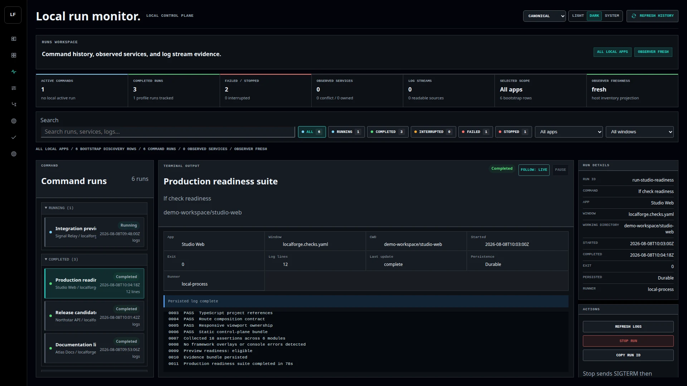687x386 pixels.
Task: Click the OBSERVER FRESH badge
Action: (653, 52)
